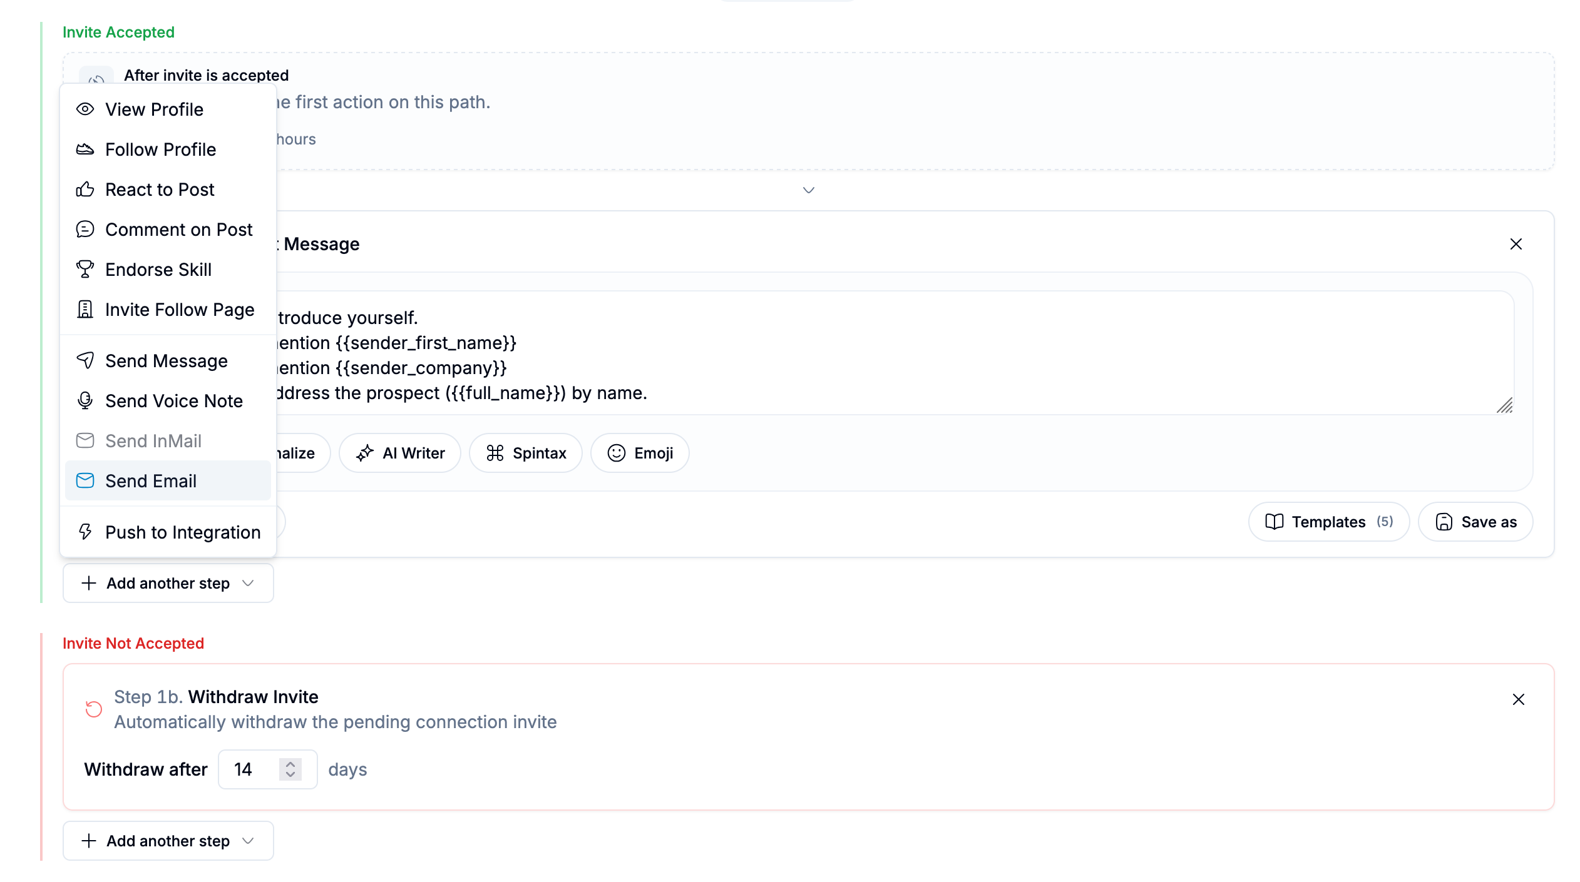Open the AI Writer tool
The width and height of the screenshot is (1580, 882).
(400, 453)
